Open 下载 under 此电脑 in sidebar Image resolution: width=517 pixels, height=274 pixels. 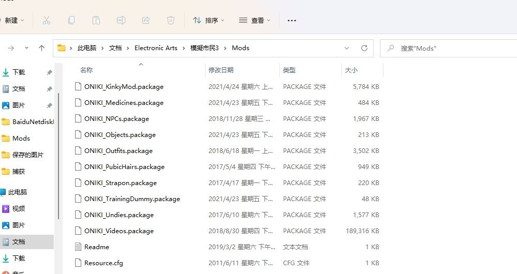(19, 258)
